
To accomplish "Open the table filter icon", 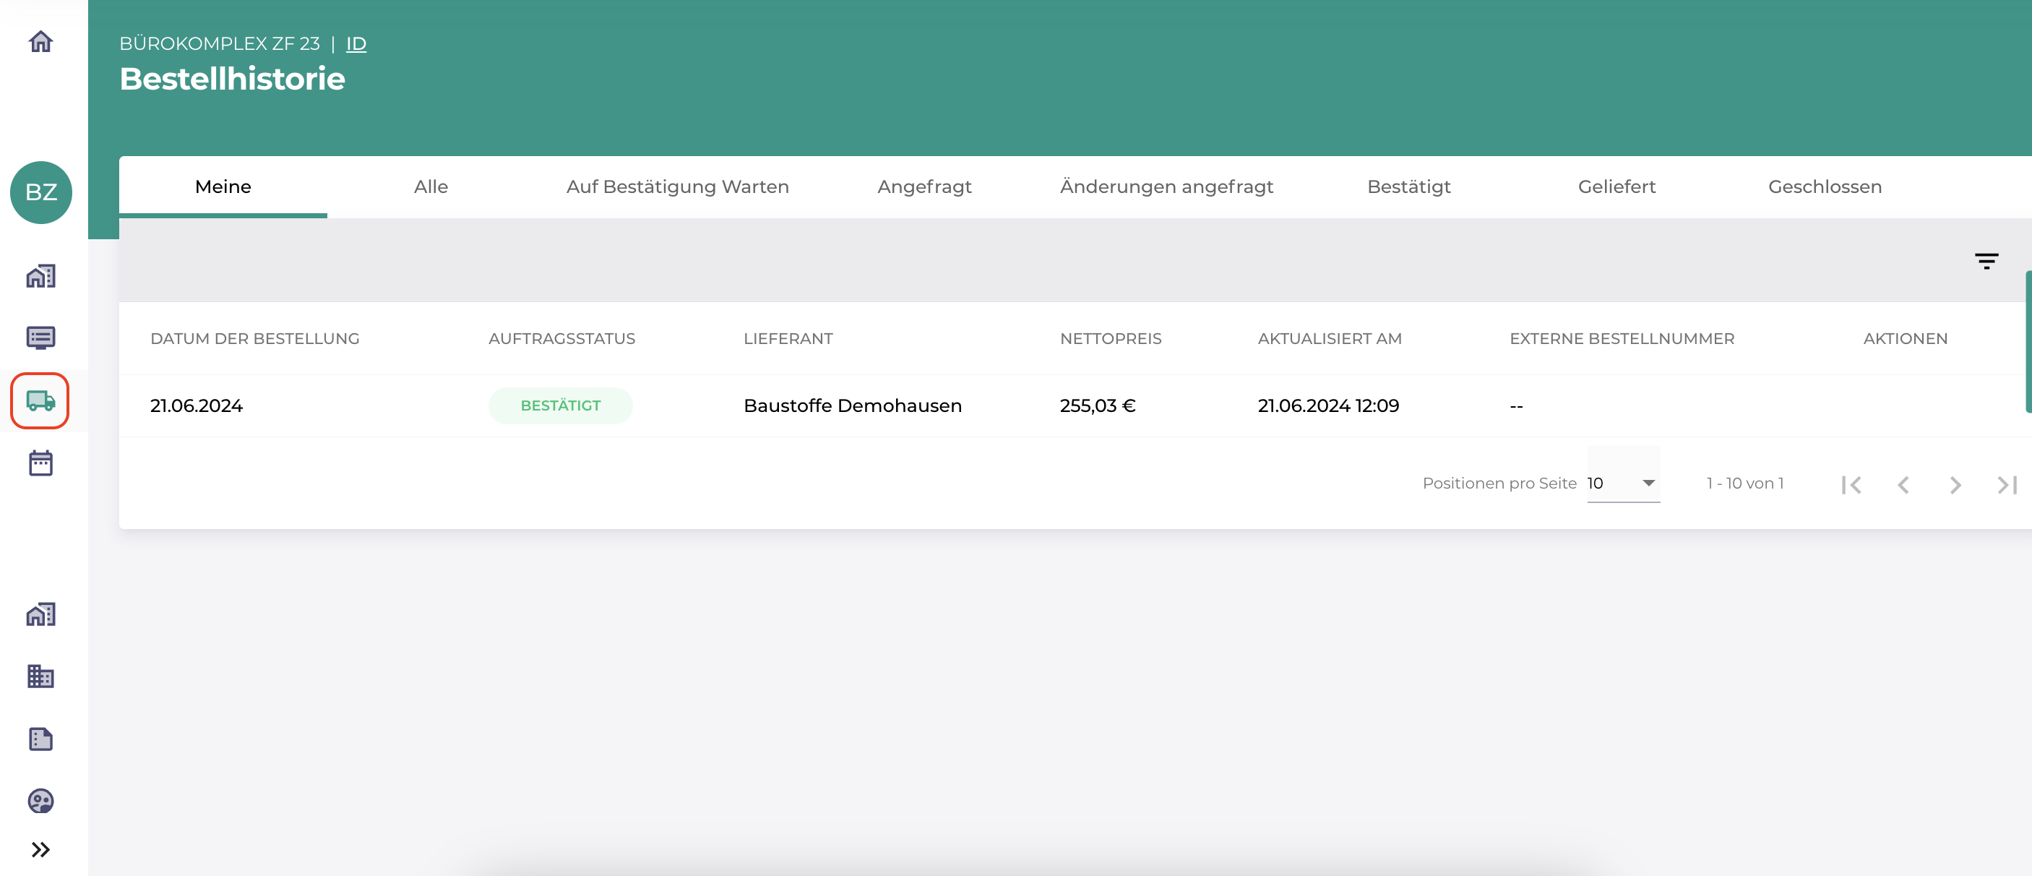I will coord(1986,261).
